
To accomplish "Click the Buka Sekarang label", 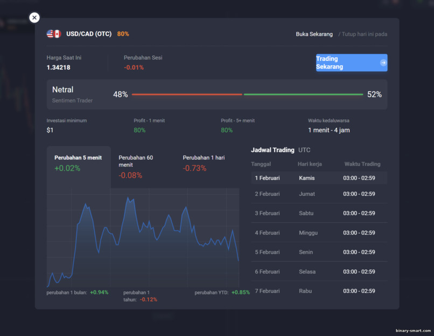I will point(314,34).
